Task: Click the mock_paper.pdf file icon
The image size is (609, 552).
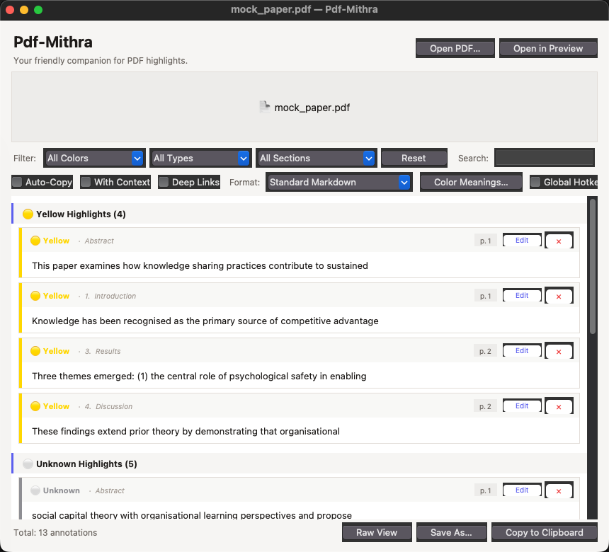Action: (265, 107)
